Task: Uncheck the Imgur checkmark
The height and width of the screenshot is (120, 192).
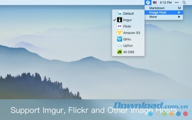Action: 115,20
